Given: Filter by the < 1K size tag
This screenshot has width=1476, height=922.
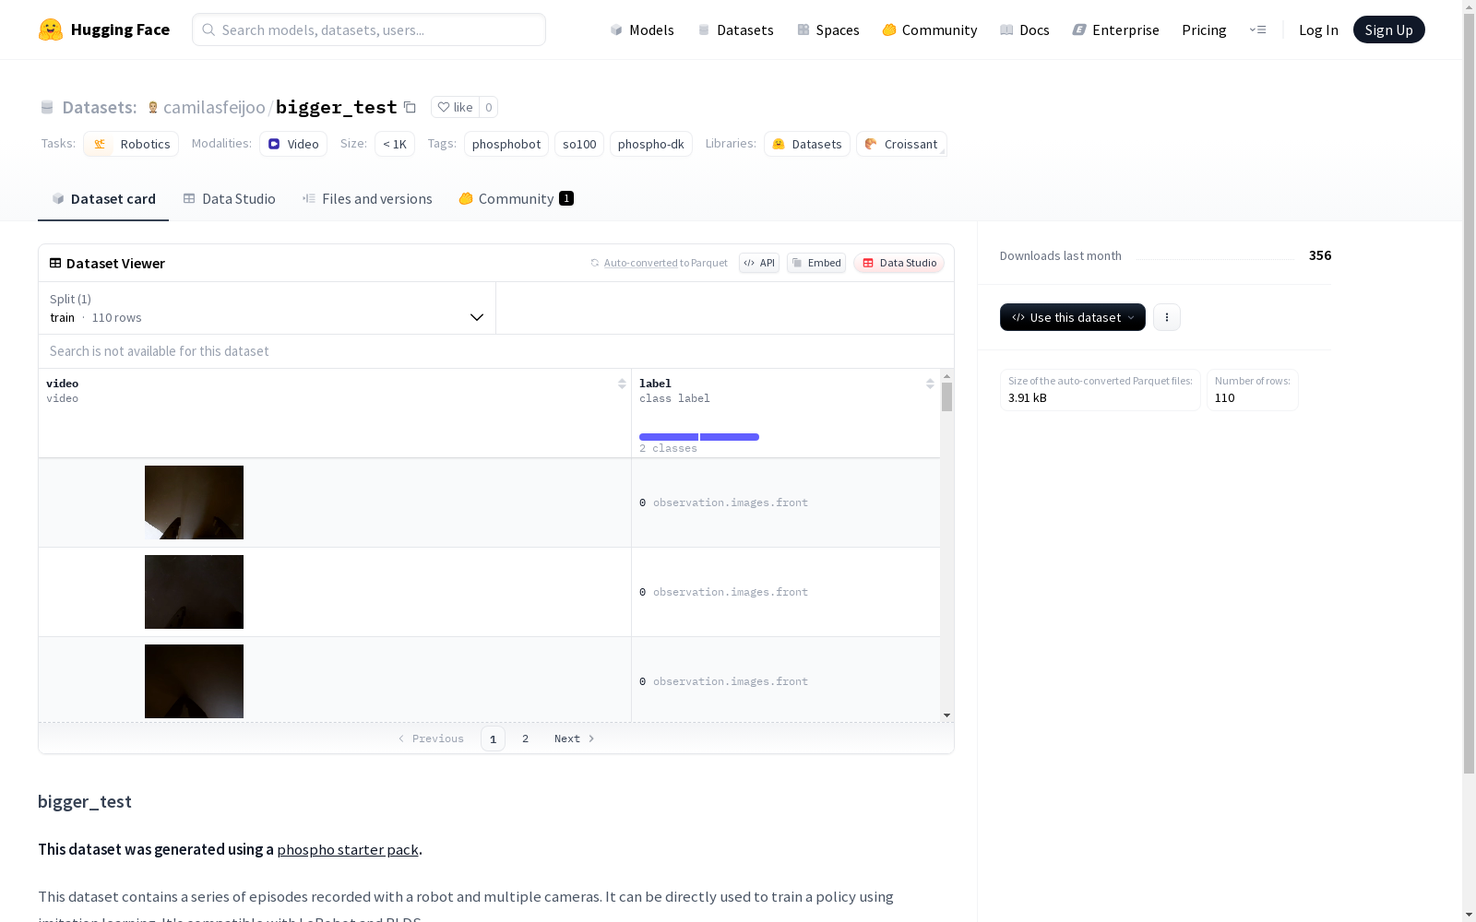Looking at the screenshot, I should (x=395, y=144).
